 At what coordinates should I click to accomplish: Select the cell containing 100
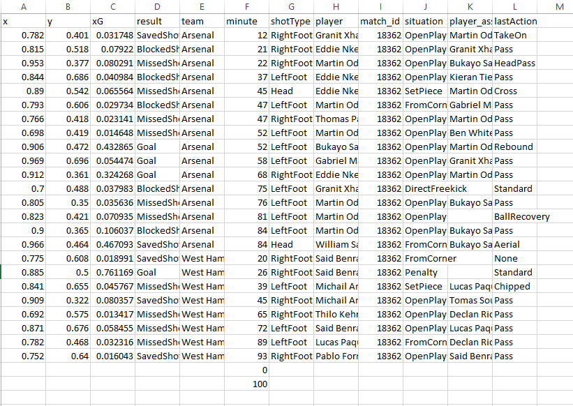[246, 384]
